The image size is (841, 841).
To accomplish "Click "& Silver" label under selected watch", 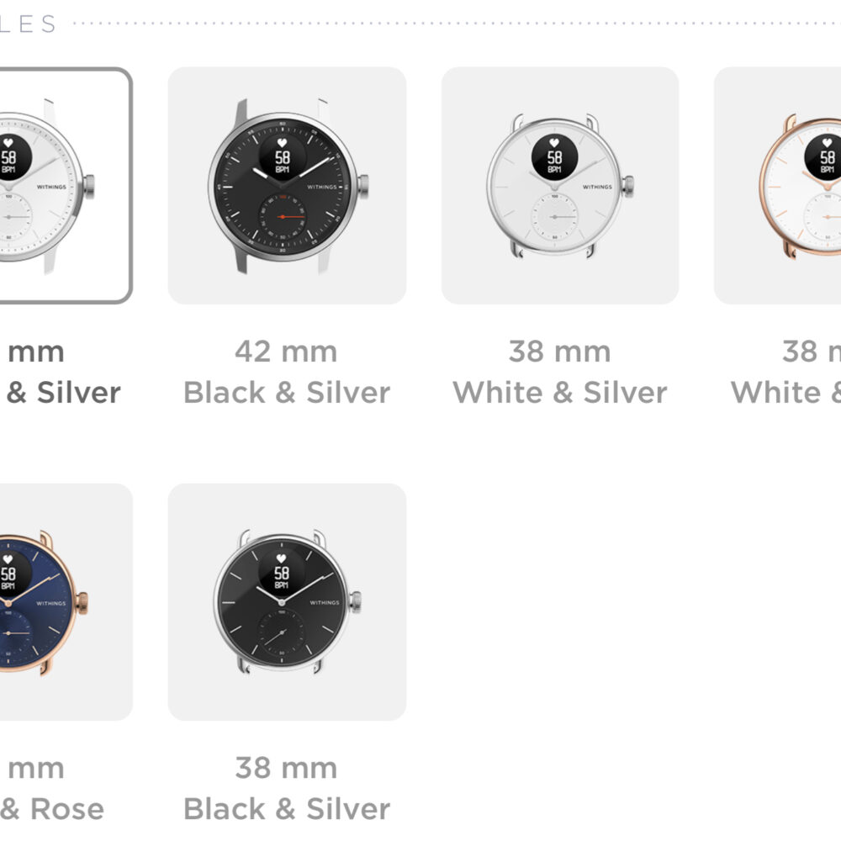I will [63, 393].
